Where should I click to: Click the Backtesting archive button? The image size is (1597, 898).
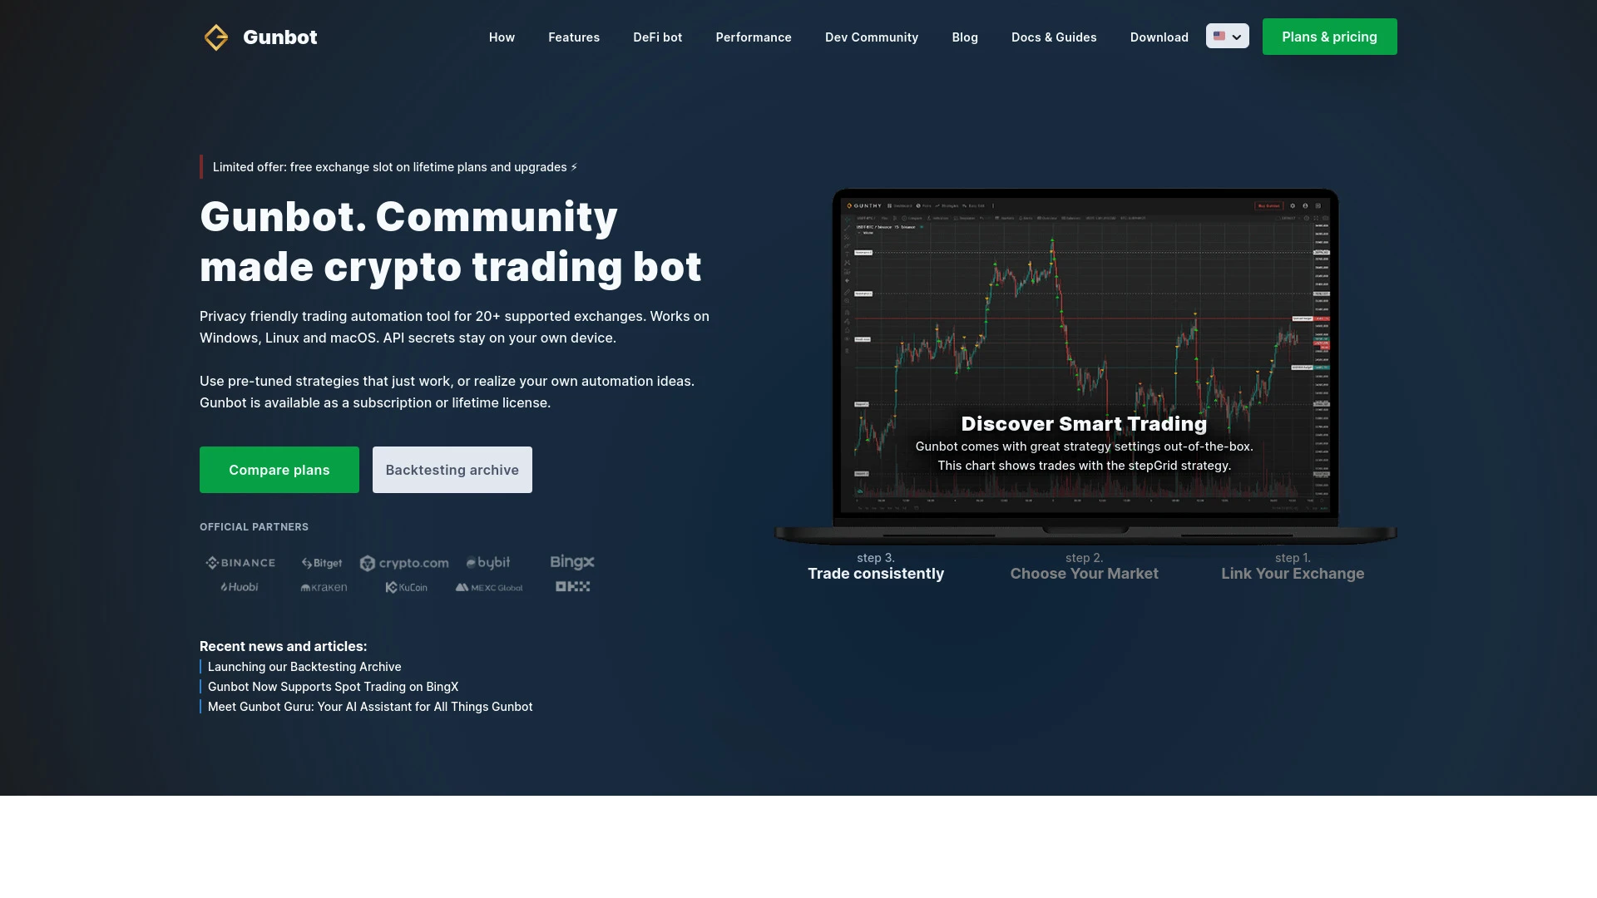pos(452,469)
